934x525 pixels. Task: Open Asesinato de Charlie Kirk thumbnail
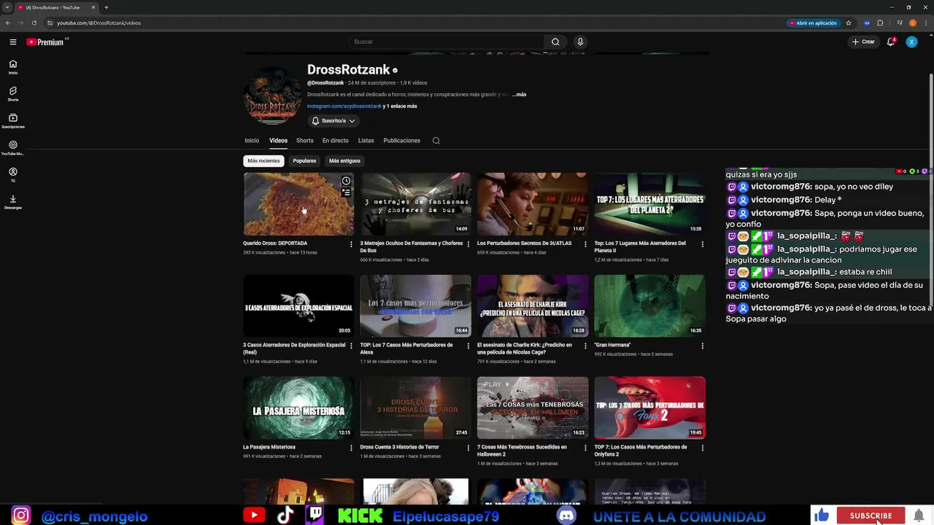[533, 306]
